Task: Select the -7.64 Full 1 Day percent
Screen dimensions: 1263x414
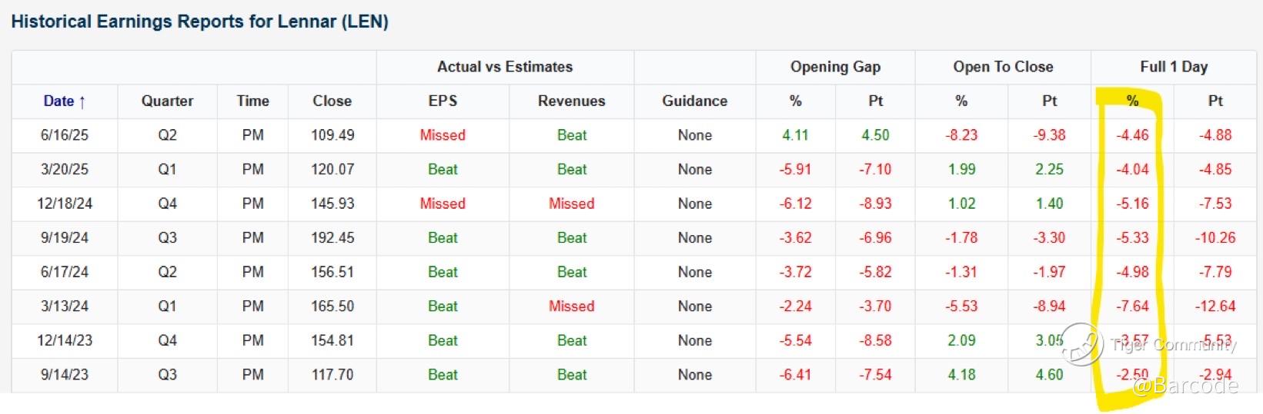Action: click(x=1132, y=306)
